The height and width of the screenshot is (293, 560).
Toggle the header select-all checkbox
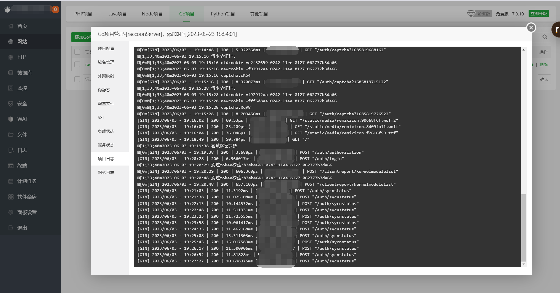[x=77, y=52]
